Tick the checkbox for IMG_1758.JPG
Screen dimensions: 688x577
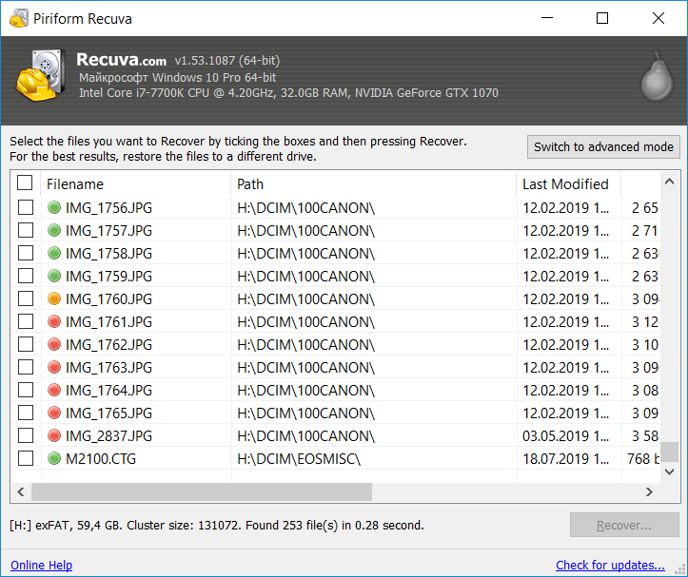point(26,253)
